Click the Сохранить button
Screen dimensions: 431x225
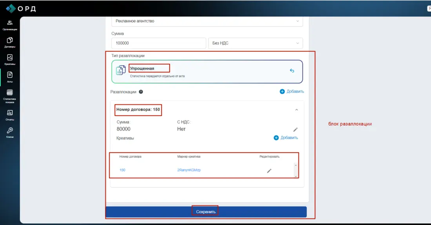click(x=206, y=212)
